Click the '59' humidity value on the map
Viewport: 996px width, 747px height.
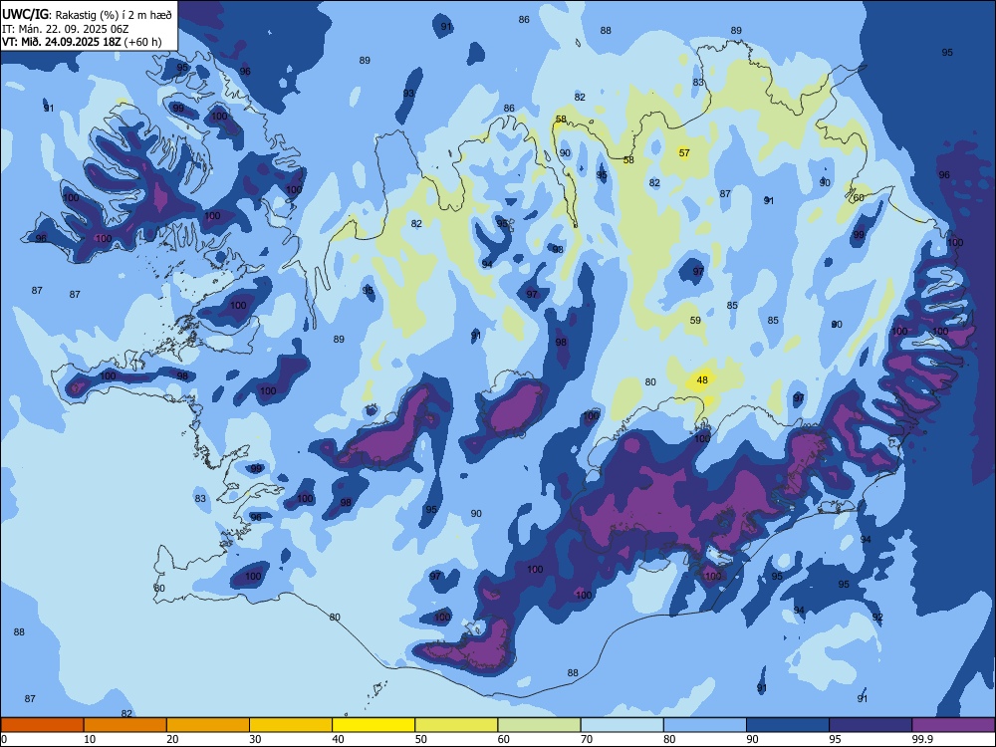[x=695, y=320]
